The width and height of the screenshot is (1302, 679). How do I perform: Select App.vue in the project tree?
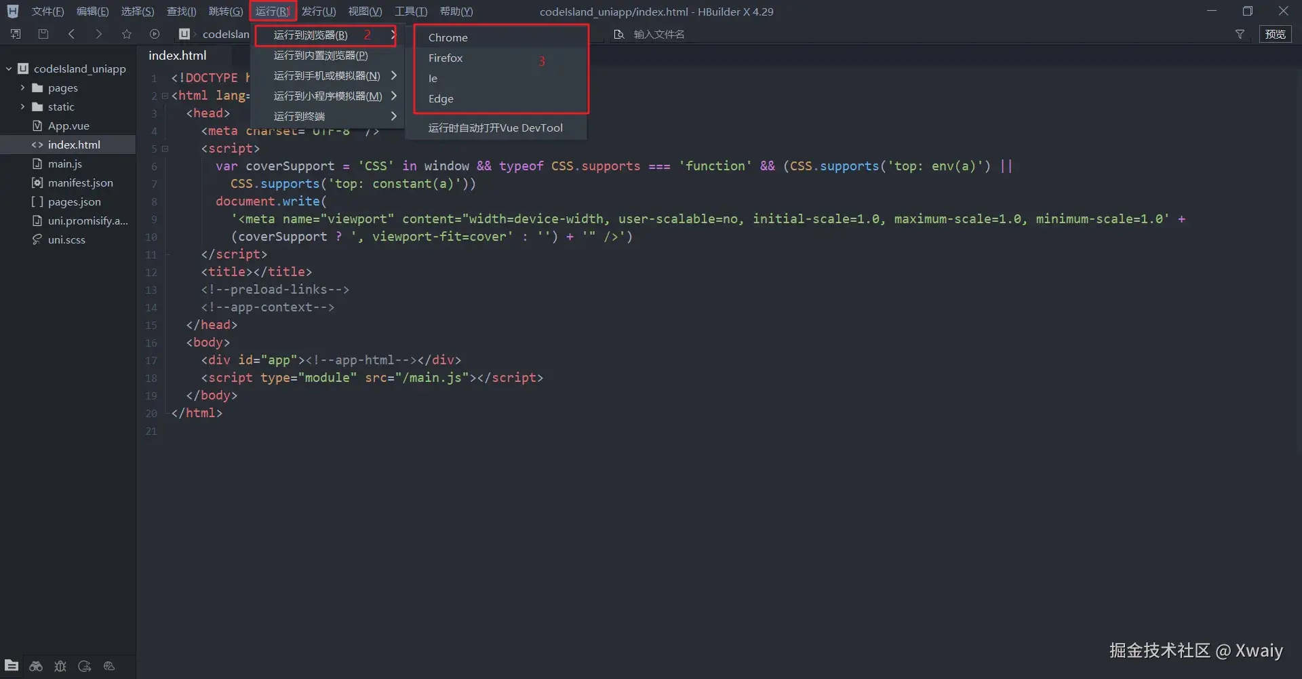[68, 125]
